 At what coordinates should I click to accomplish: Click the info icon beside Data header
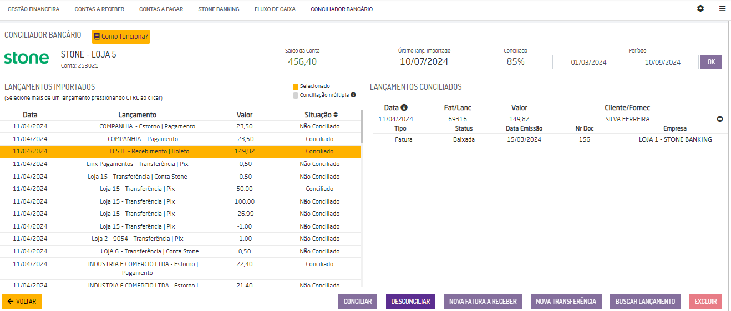click(x=404, y=107)
